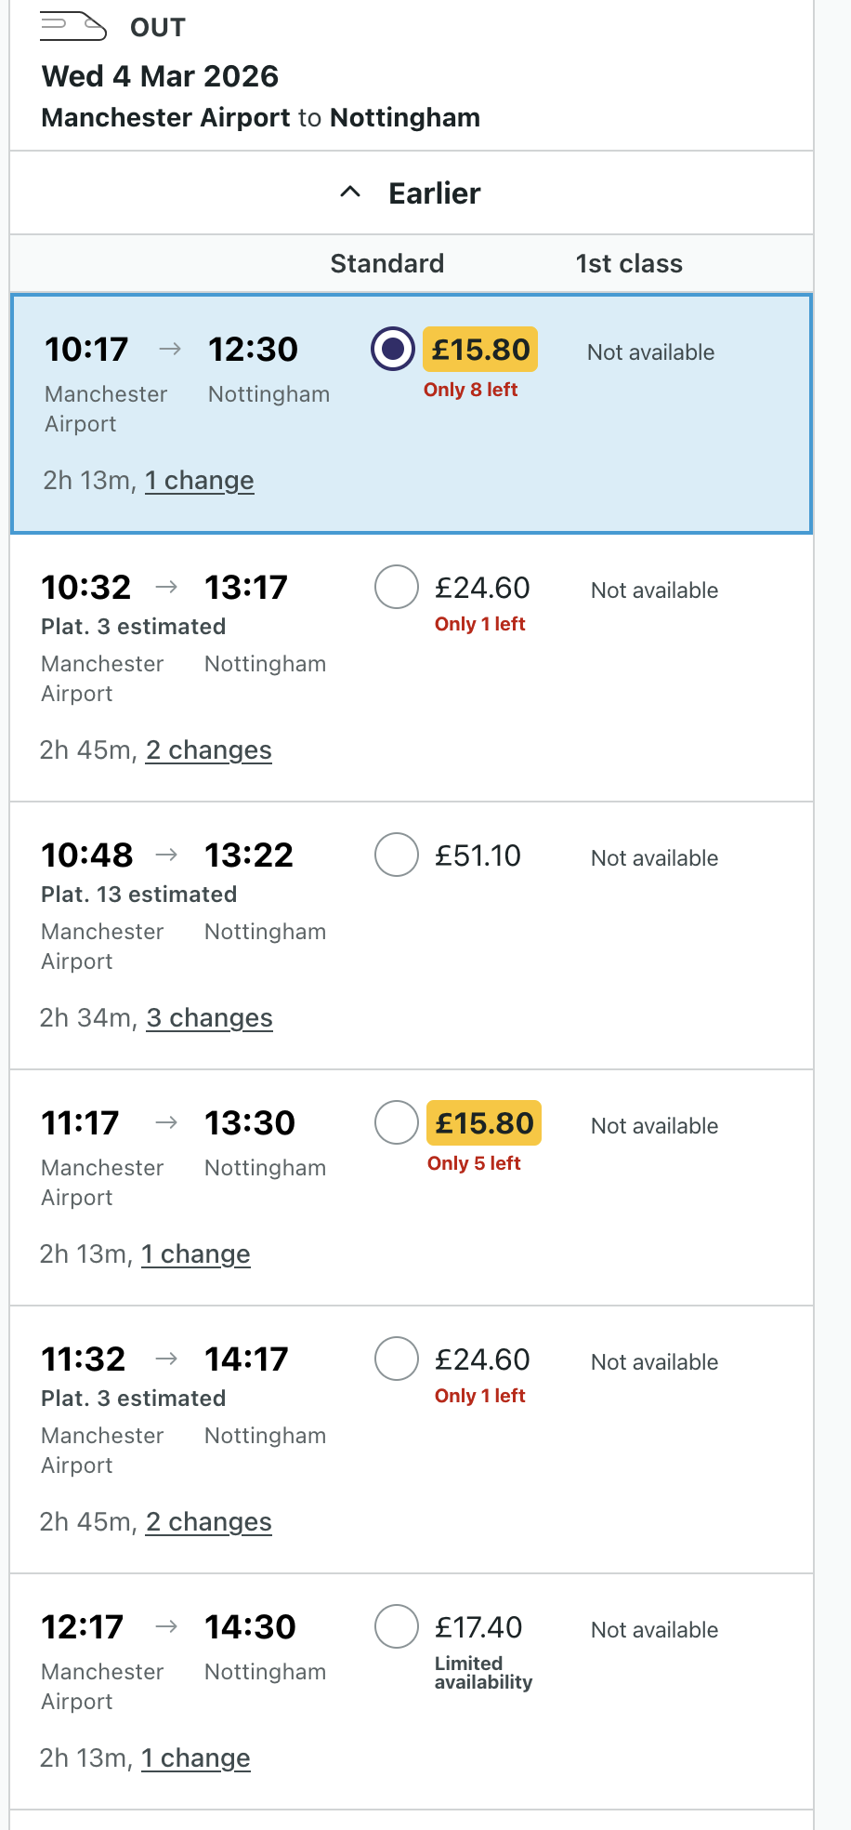Click the arrow icon in the 10:48 journey

point(167,855)
